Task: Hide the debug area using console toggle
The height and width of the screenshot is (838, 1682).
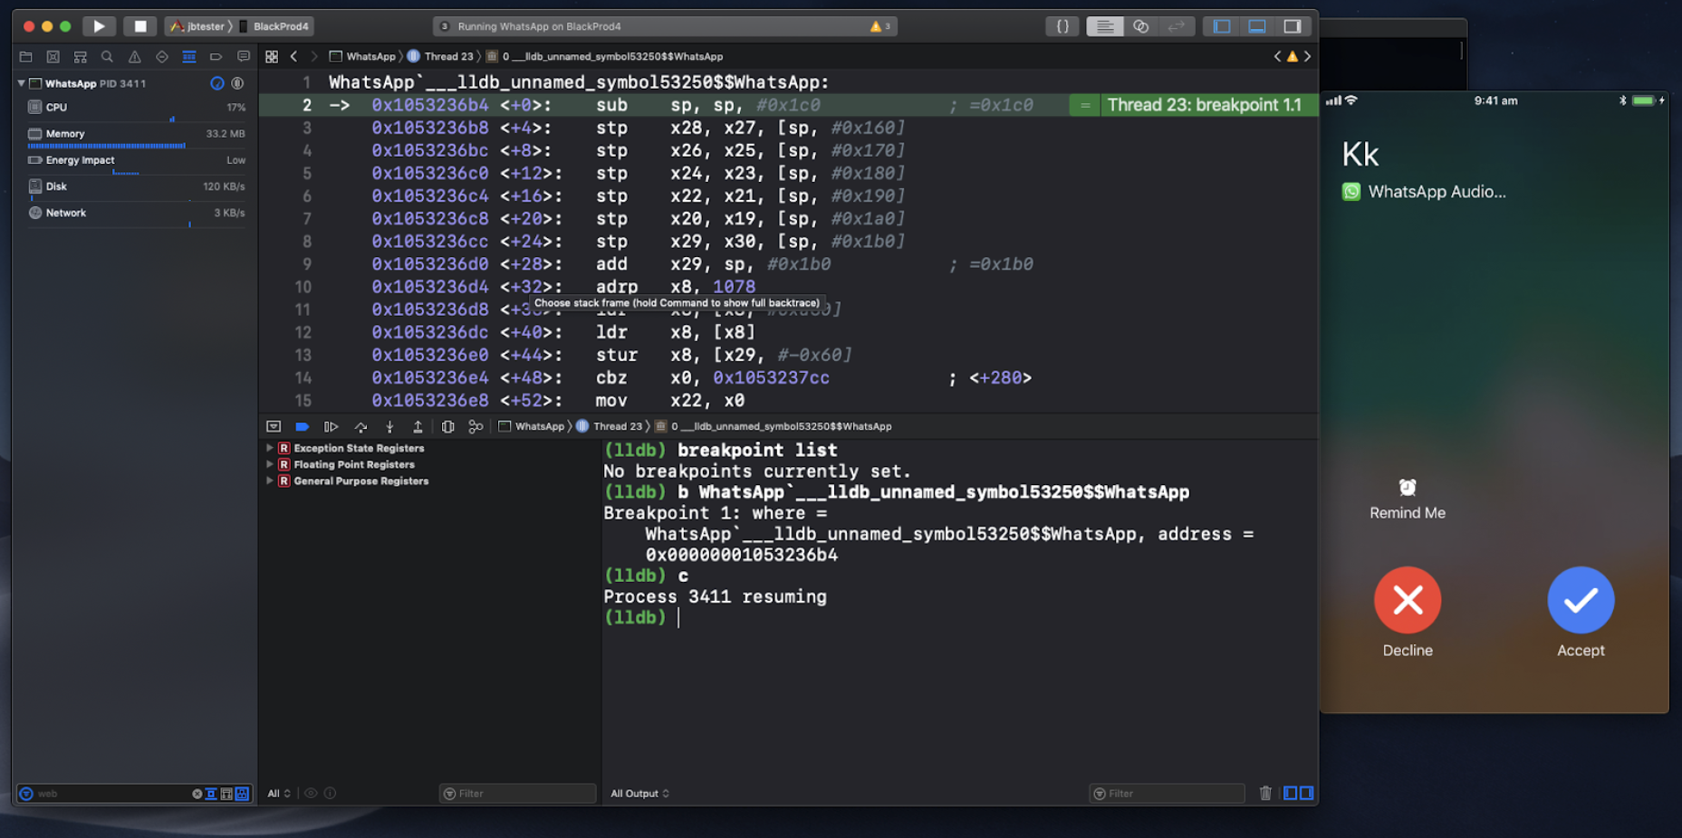Action: click(x=274, y=426)
